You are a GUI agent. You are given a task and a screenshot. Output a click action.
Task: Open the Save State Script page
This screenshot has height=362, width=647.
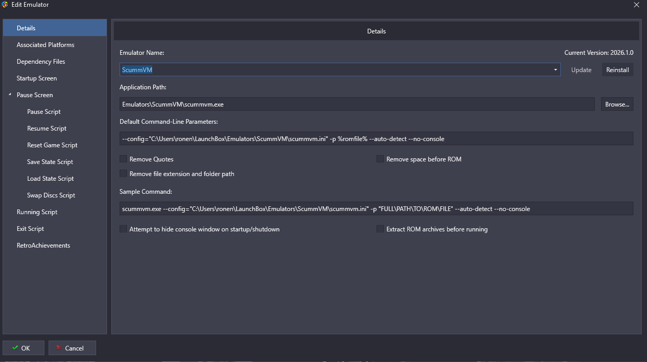pos(50,162)
